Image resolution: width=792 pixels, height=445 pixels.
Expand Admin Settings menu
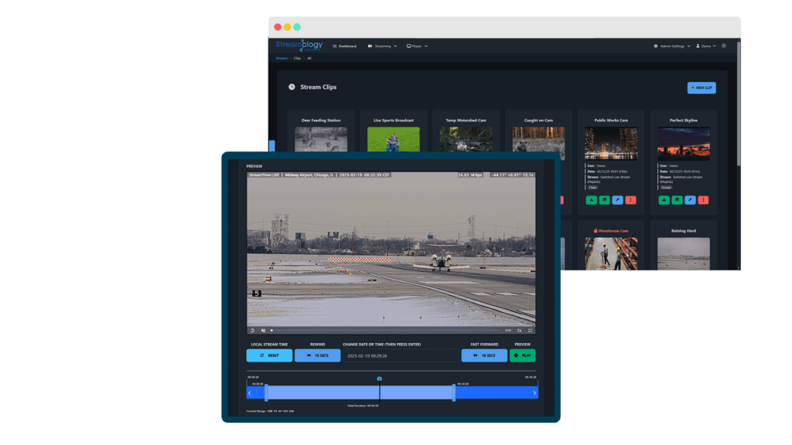click(672, 46)
